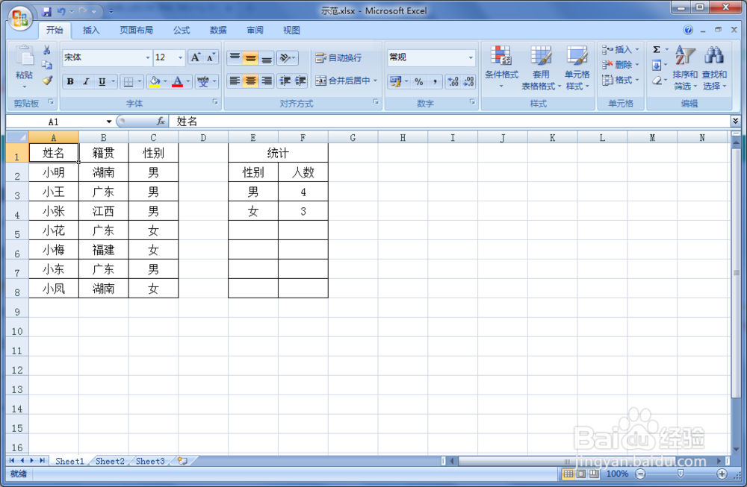The height and width of the screenshot is (487, 747).
Task: Click the AutoSum sigma icon
Action: [657, 49]
